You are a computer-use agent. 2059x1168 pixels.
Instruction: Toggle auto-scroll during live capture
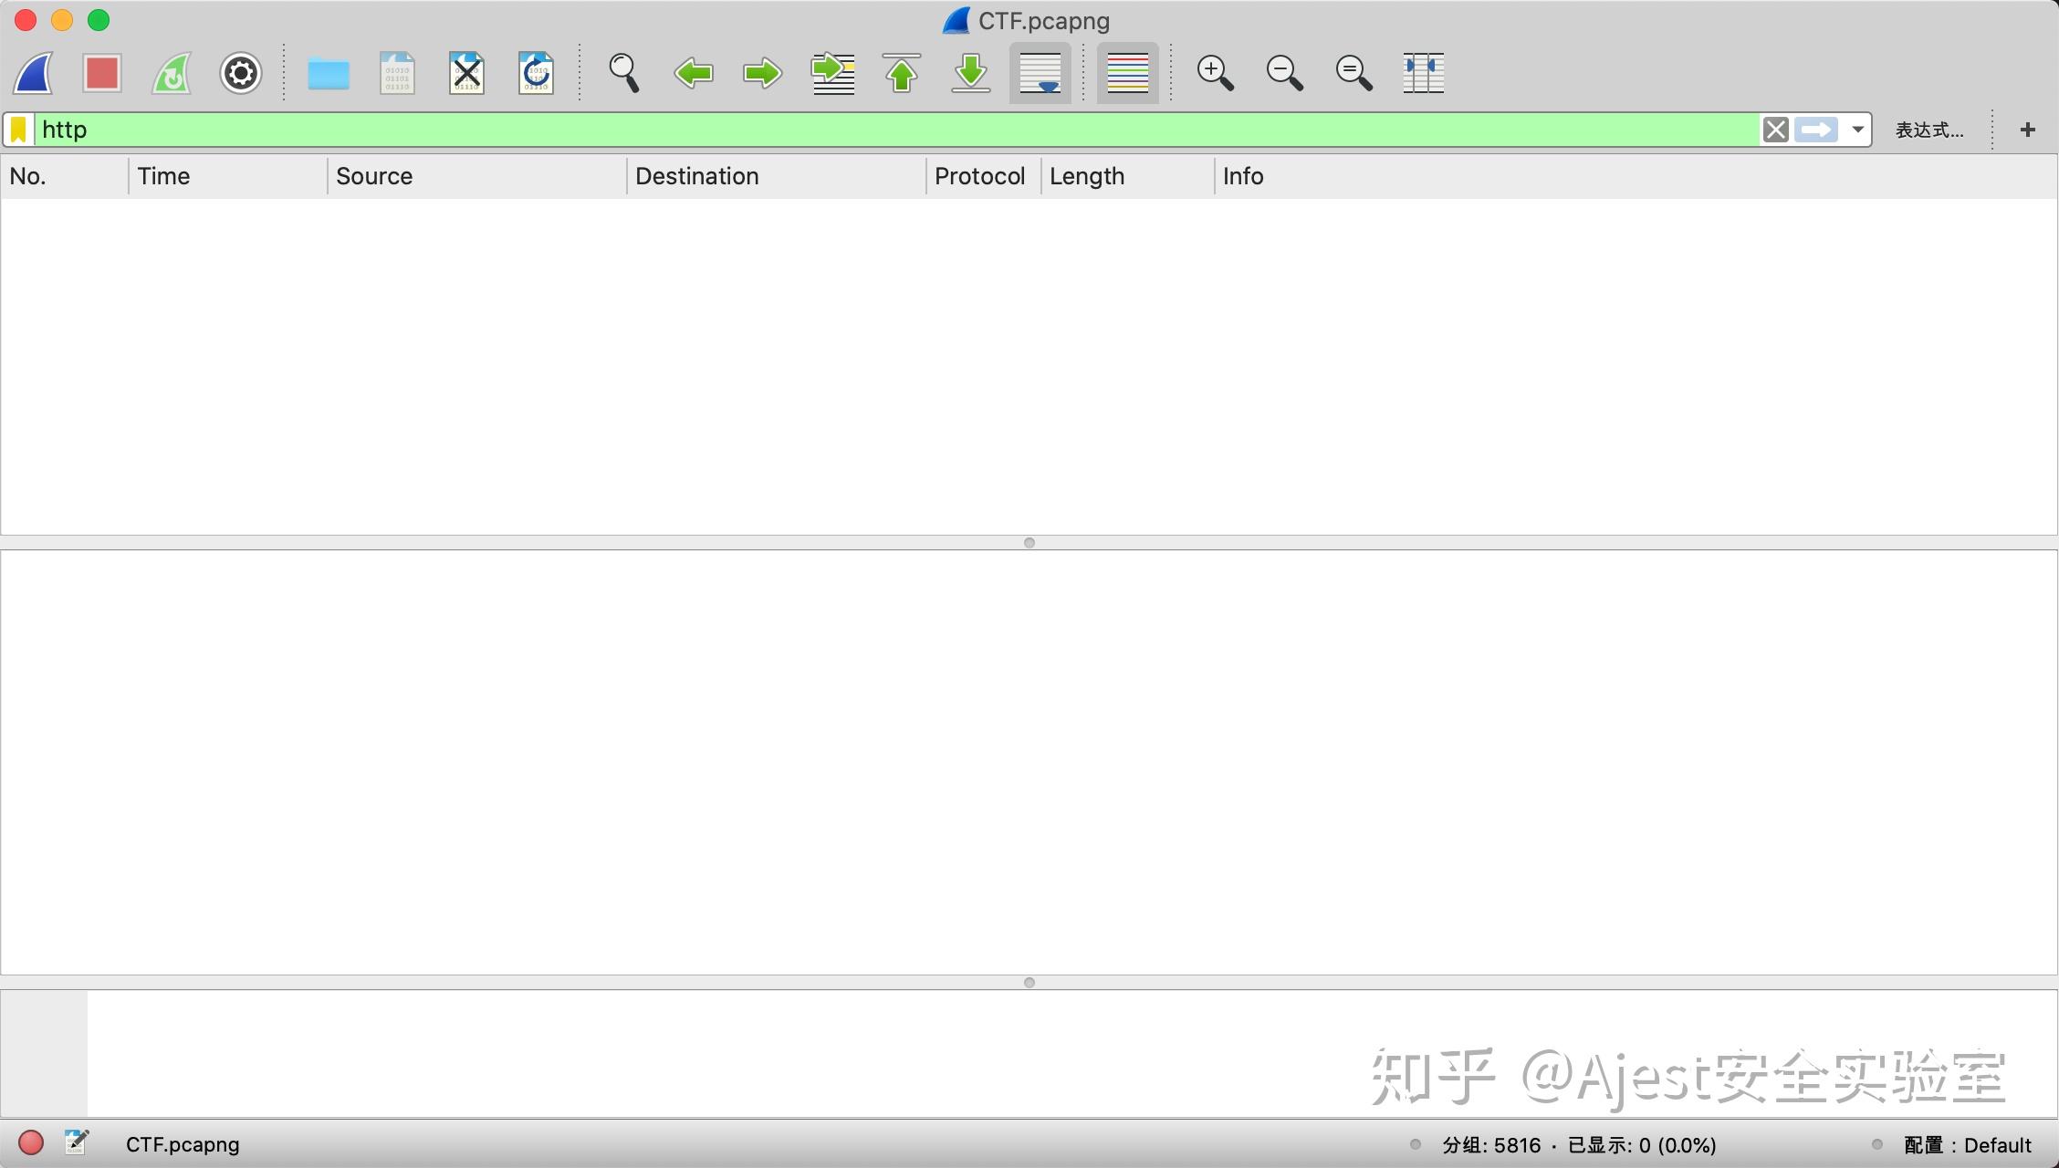click(x=1040, y=73)
